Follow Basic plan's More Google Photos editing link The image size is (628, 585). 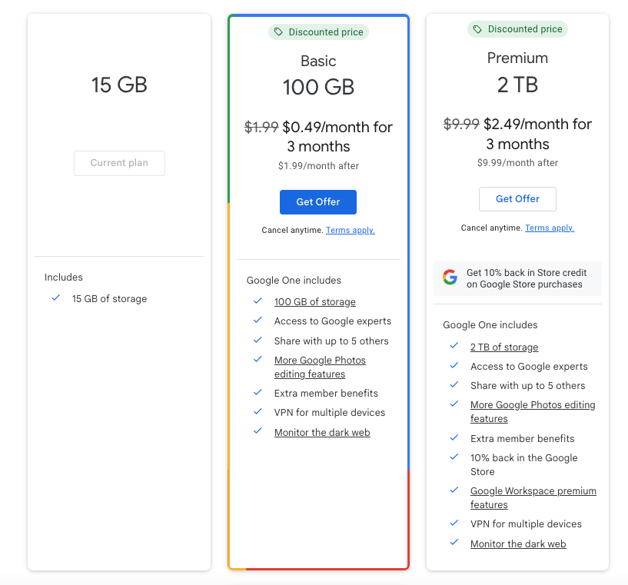point(320,367)
